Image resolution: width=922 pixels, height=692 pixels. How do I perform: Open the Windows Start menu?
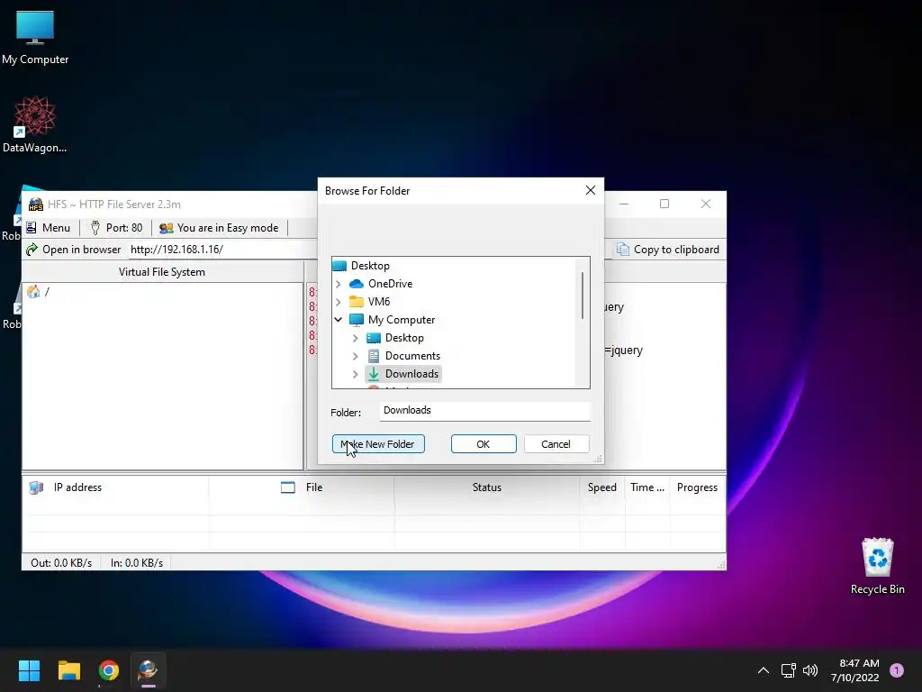click(x=29, y=670)
